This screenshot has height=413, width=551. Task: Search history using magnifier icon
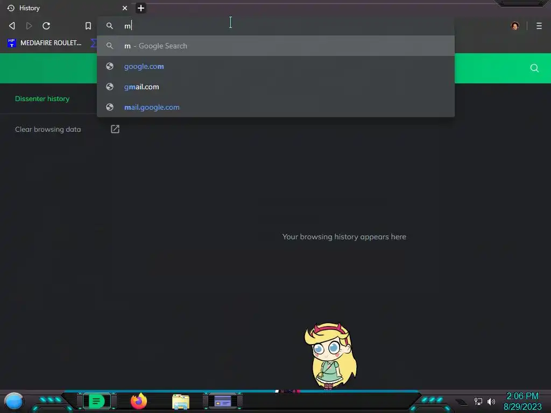coord(534,68)
